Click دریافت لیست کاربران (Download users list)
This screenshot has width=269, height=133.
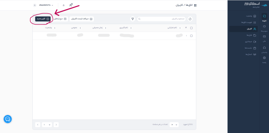81,19
